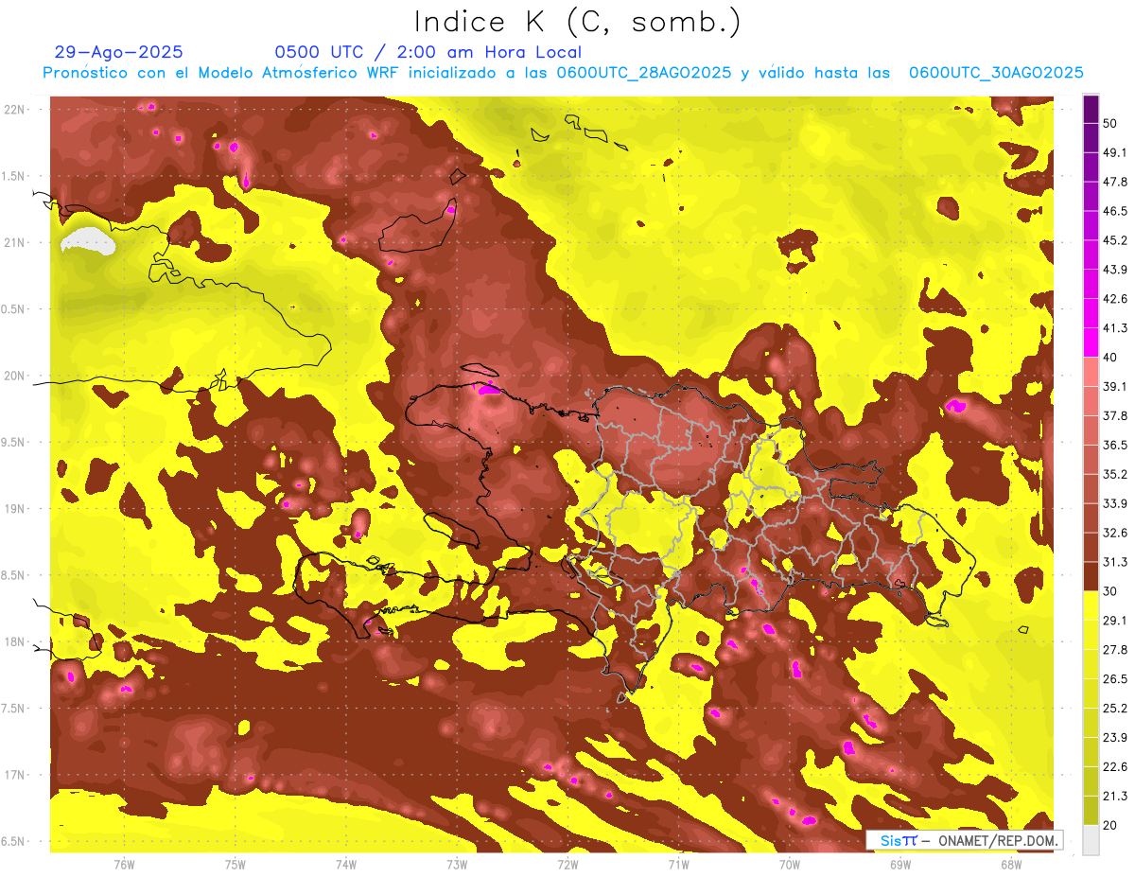Image resolution: width=1135 pixels, height=877 pixels.
Task: Click the legend value "27.8"
Action: 1115,650
